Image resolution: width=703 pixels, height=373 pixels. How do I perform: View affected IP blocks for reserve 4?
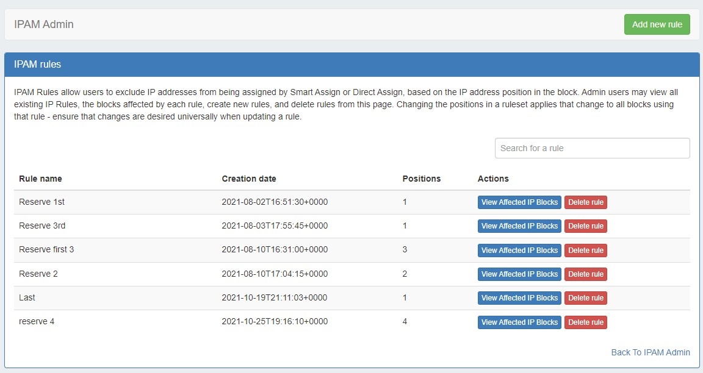pos(519,322)
